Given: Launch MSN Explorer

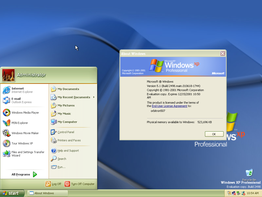Looking at the screenshot, I should [24, 123].
